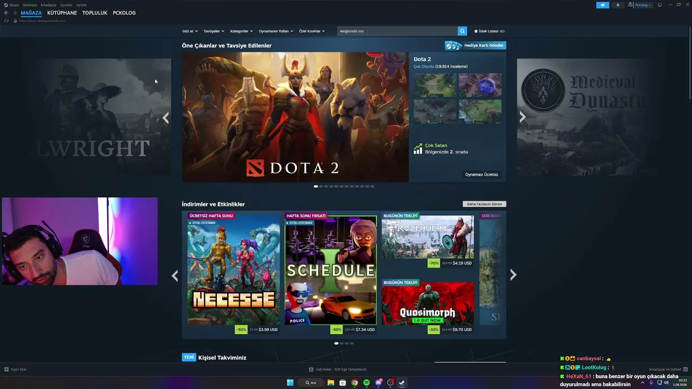
Task: Open the MAĞAZA tab
Action: click(x=31, y=13)
